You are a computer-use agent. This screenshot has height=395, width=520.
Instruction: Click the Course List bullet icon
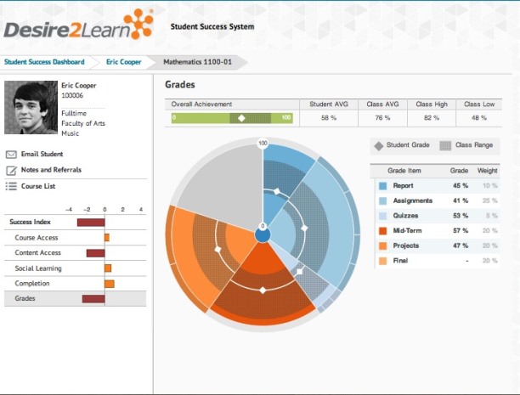pyautogui.click(x=11, y=185)
